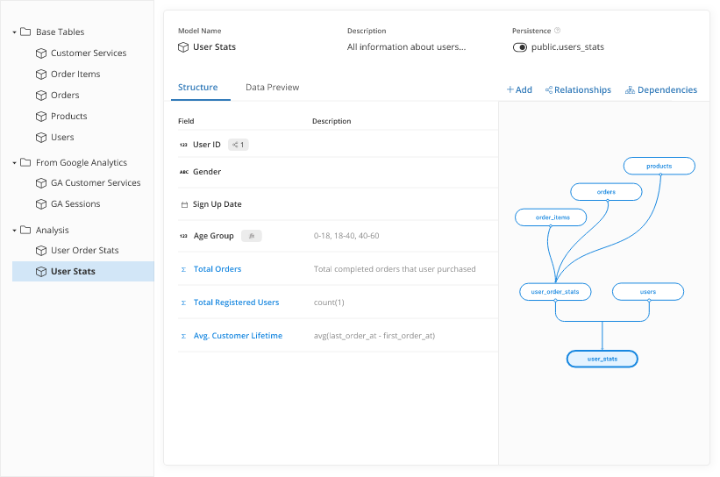This screenshot has width=720, height=477.
Task: Switch to the Data Preview tab
Action: tap(272, 88)
